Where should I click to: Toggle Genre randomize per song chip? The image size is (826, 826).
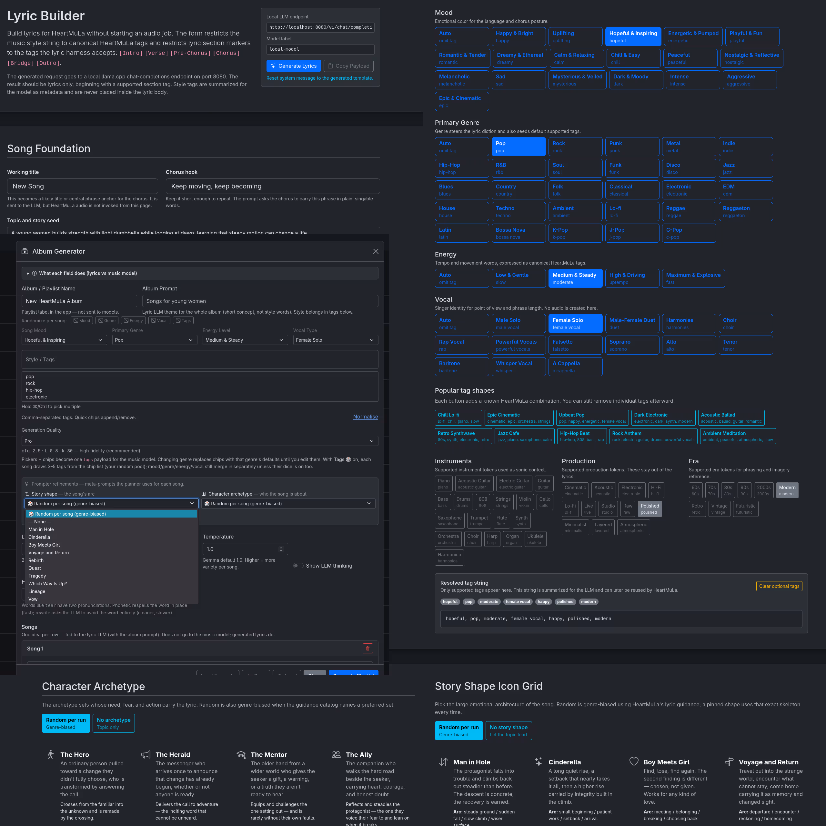coord(107,321)
